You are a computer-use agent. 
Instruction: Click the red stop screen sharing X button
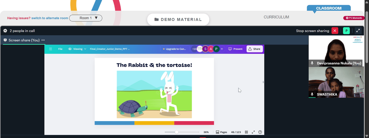[335, 31]
